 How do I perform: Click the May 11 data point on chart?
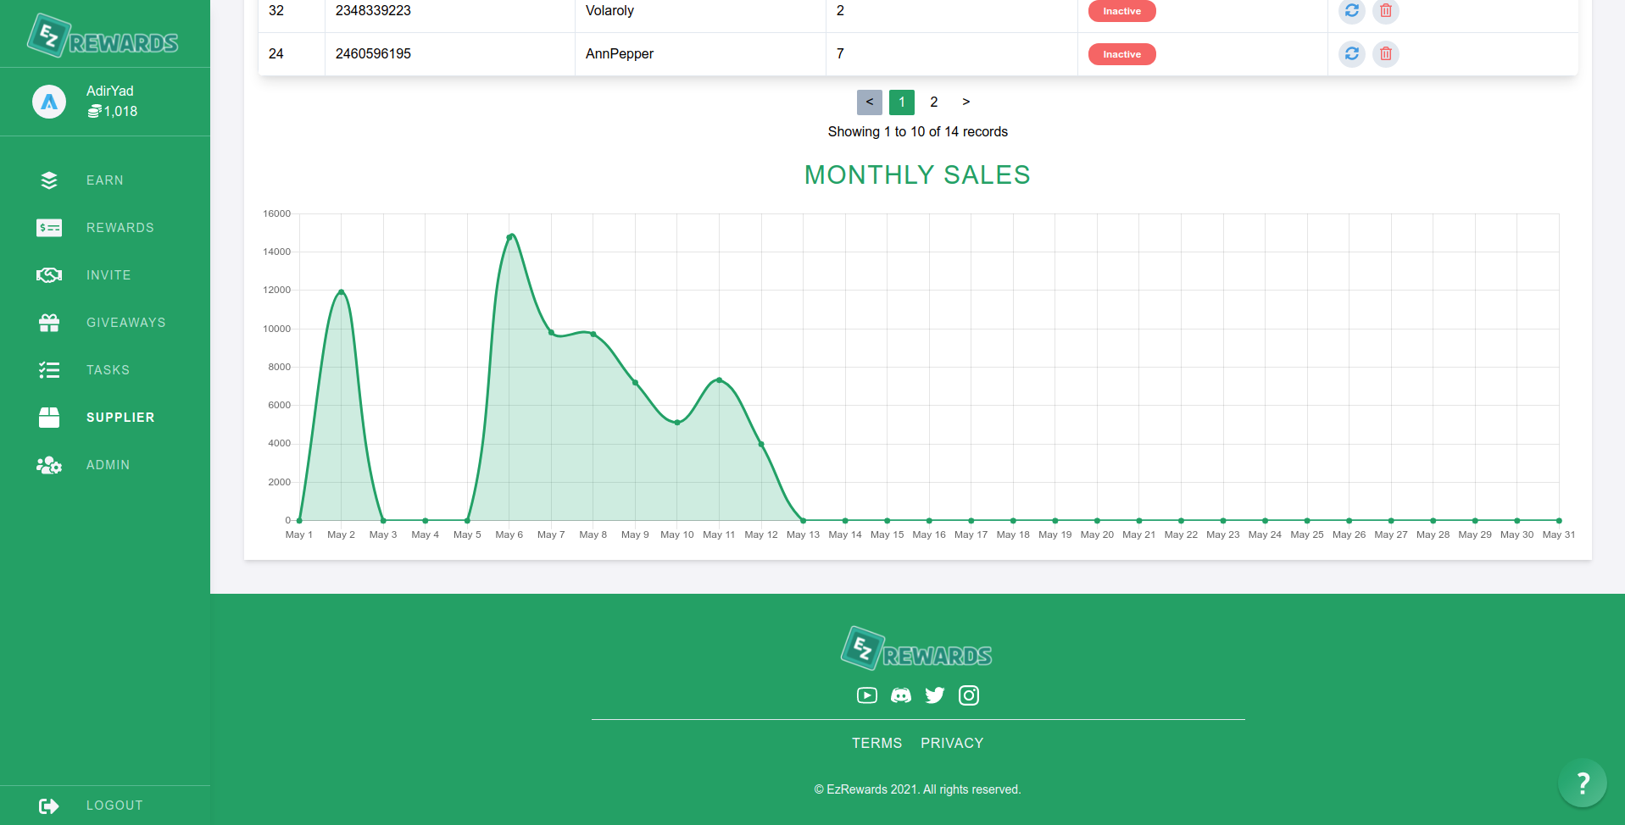(x=720, y=380)
